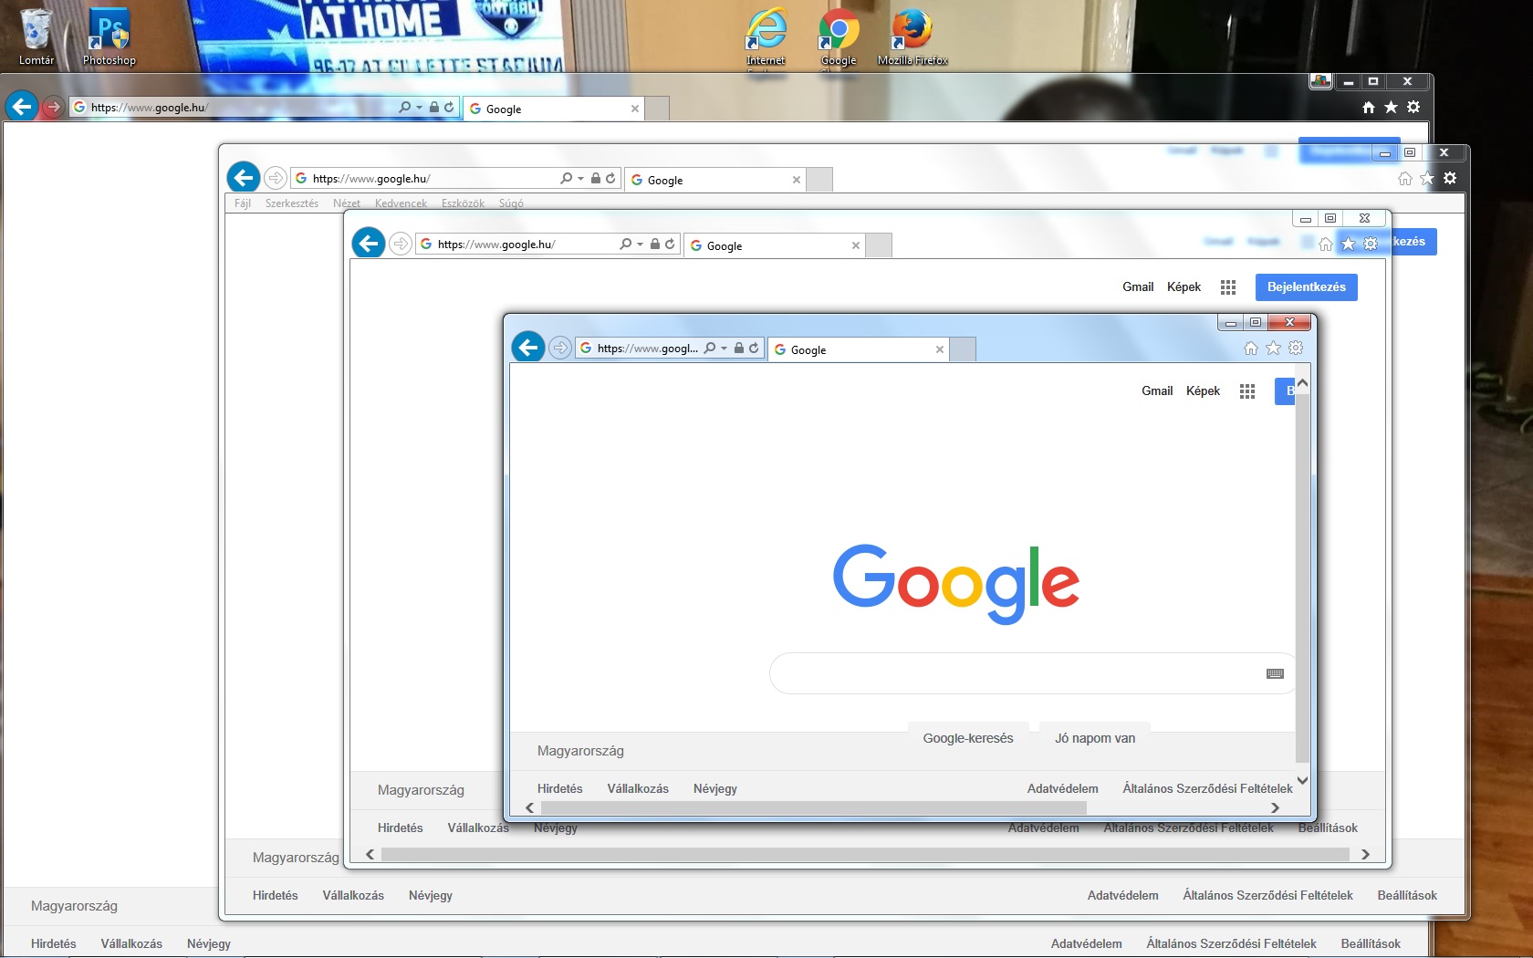
Task: Click horizontal scrollbar thumb in frontmost window
Action: [813, 807]
